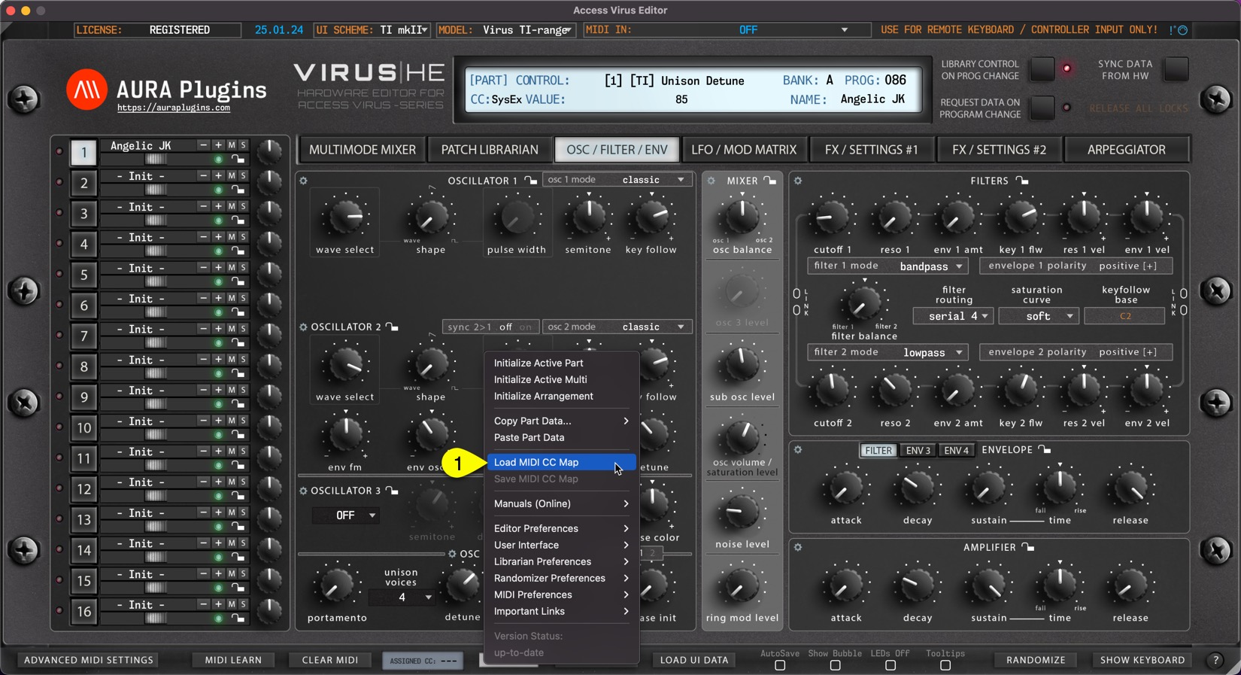Mute part 1 with M button
Image resolution: width=1241 pixels, height=675 pixels.
pos(232,145)
